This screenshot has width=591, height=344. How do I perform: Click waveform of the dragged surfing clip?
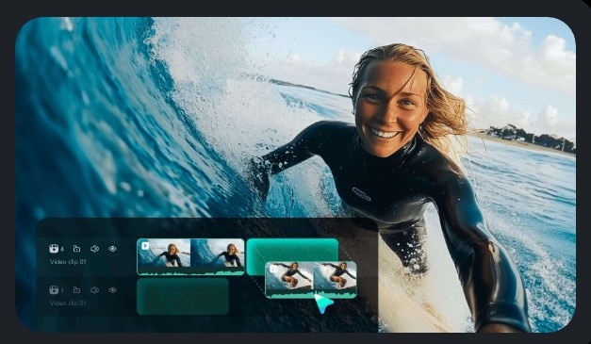(311, 294)
